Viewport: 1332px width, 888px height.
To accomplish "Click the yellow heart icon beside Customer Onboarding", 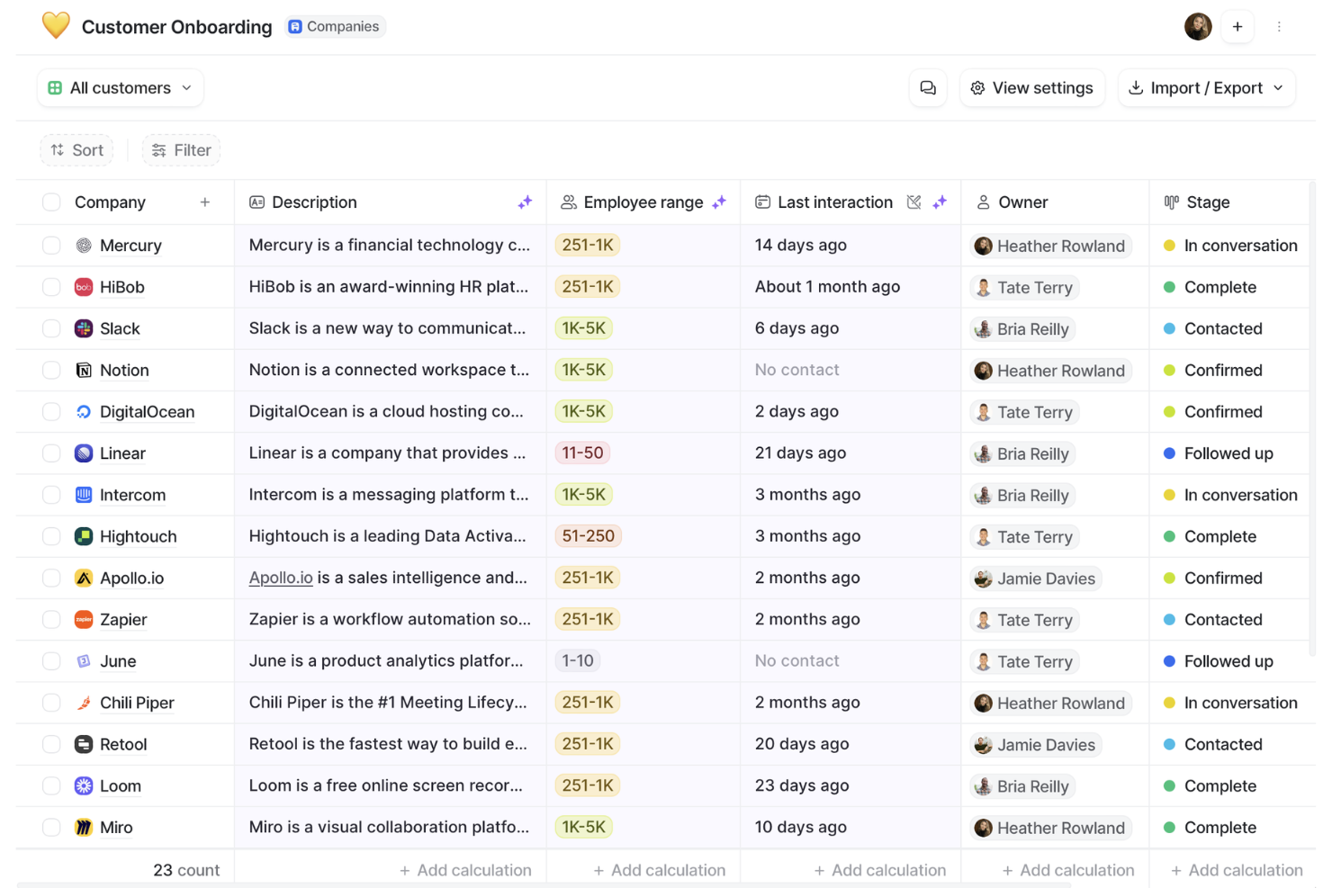I will click(x=56, y=26).
